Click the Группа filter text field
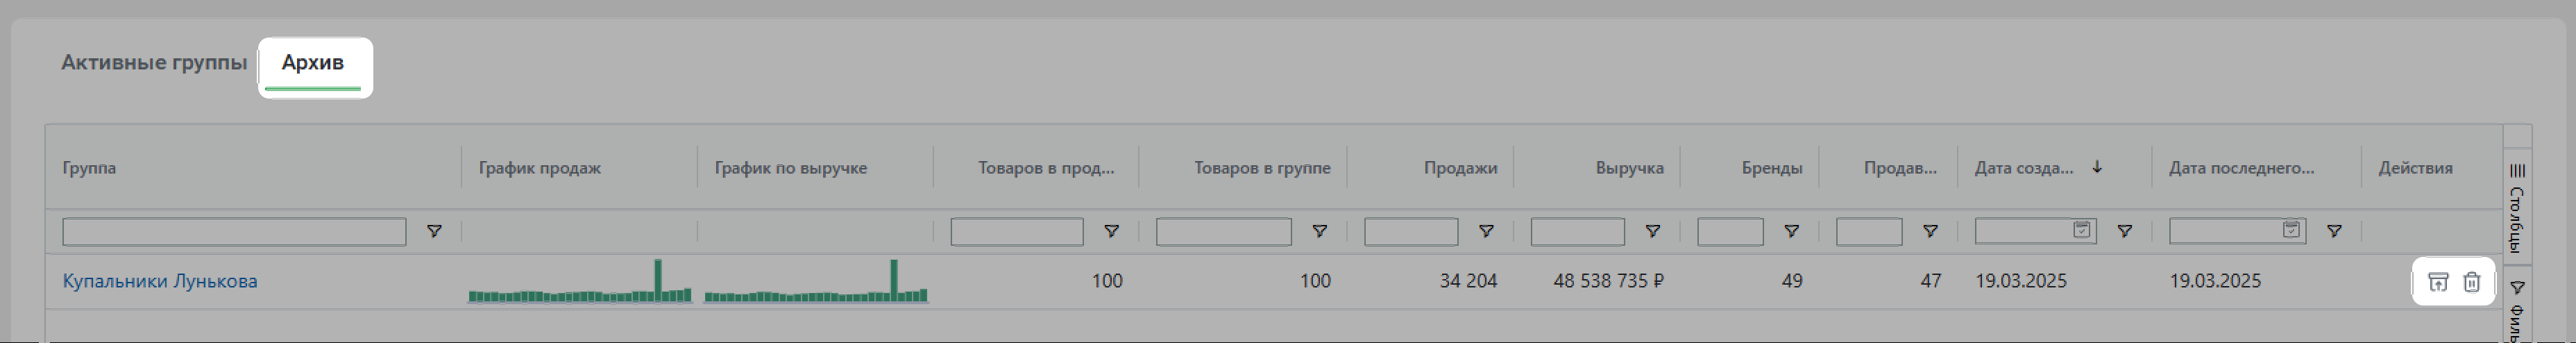The image size is (2576, 343). (234, 231)
